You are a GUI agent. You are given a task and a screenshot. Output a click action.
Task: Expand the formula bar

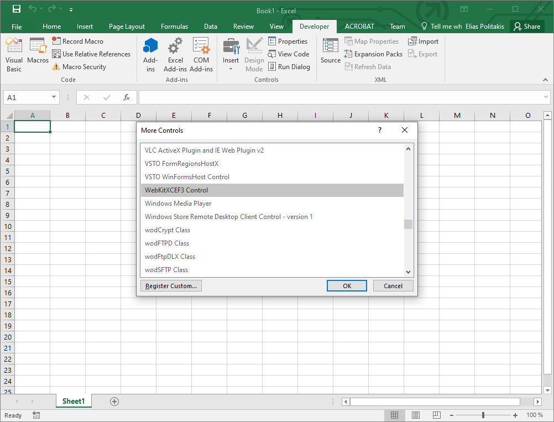tap(546, 97)
